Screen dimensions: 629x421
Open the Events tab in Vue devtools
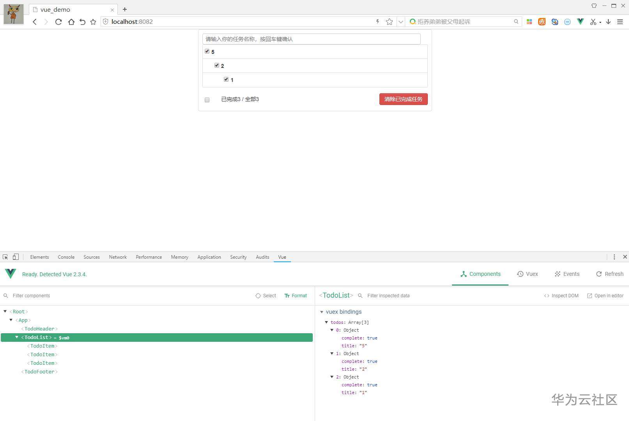(x=567, y=274)
